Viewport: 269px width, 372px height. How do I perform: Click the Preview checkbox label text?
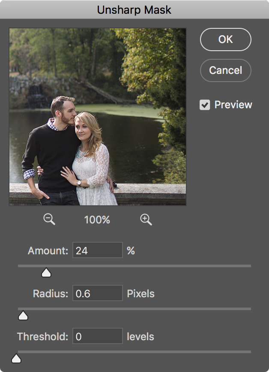233,105
